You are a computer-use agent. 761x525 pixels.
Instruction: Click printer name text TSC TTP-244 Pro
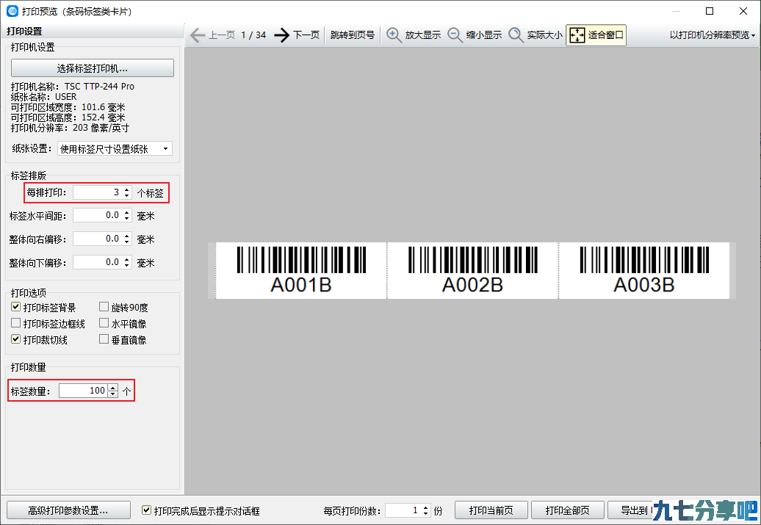coord(99,87)
